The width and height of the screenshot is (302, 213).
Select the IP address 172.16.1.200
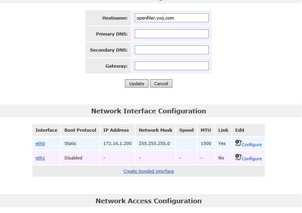pyautogui.click(x=118, y=143)
